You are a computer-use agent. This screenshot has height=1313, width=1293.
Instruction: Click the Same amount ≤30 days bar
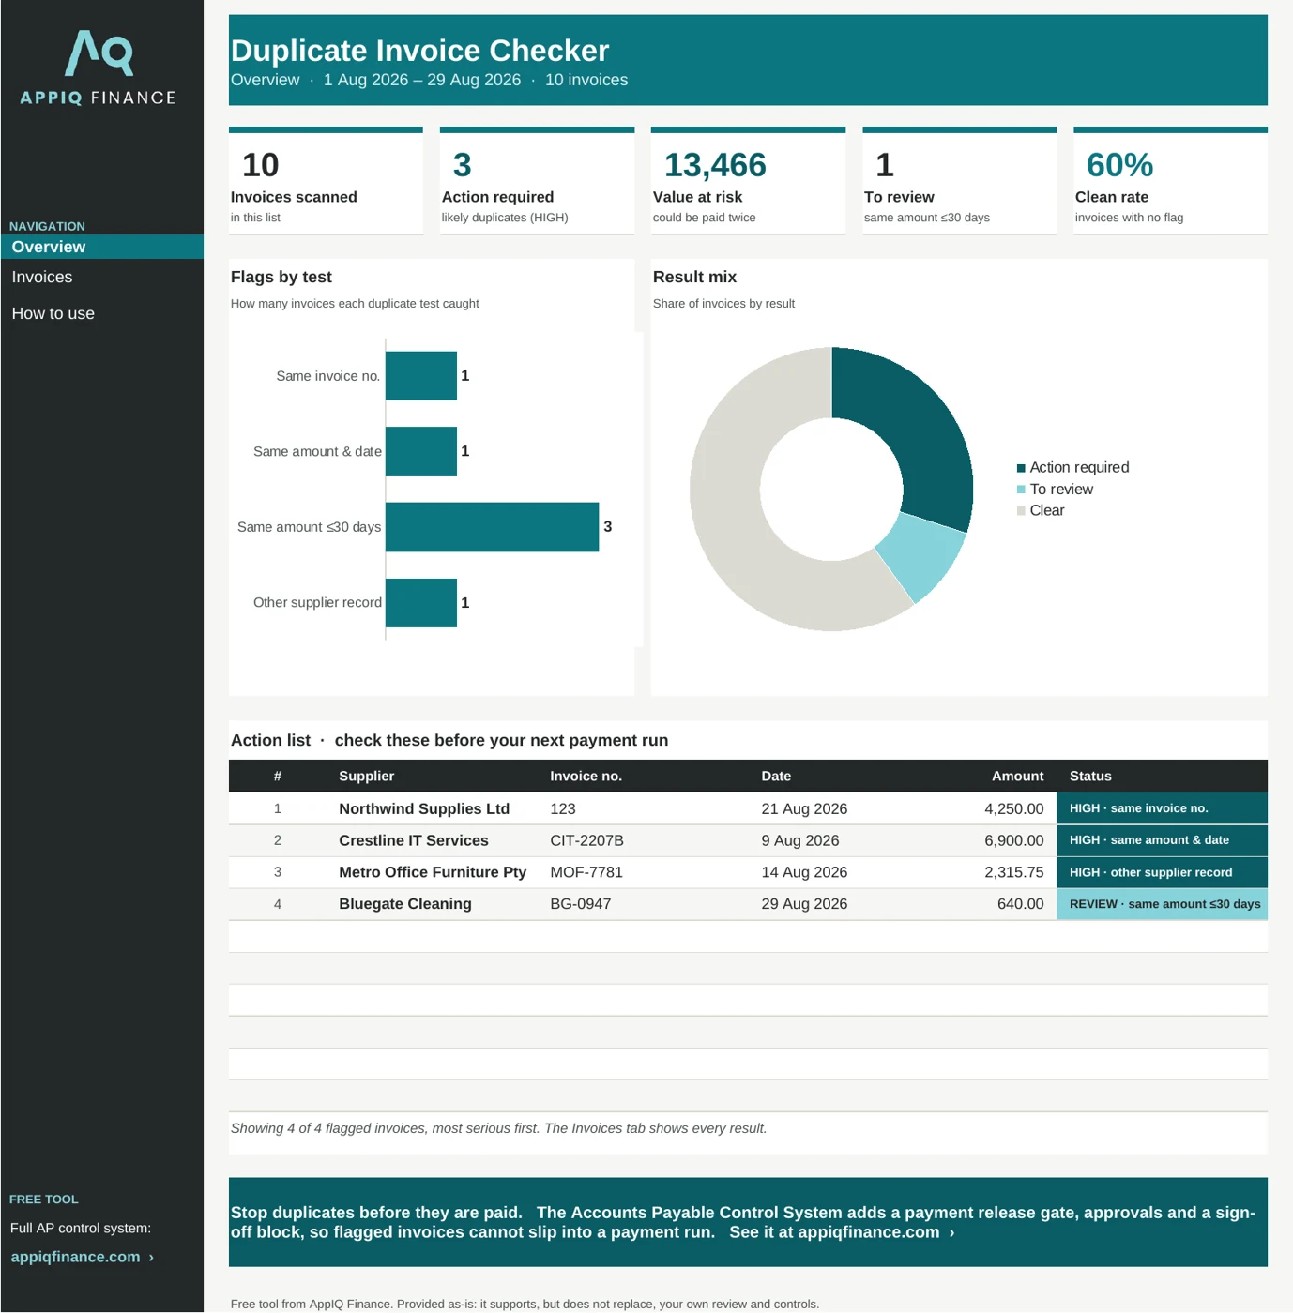(x=492, y=527)
